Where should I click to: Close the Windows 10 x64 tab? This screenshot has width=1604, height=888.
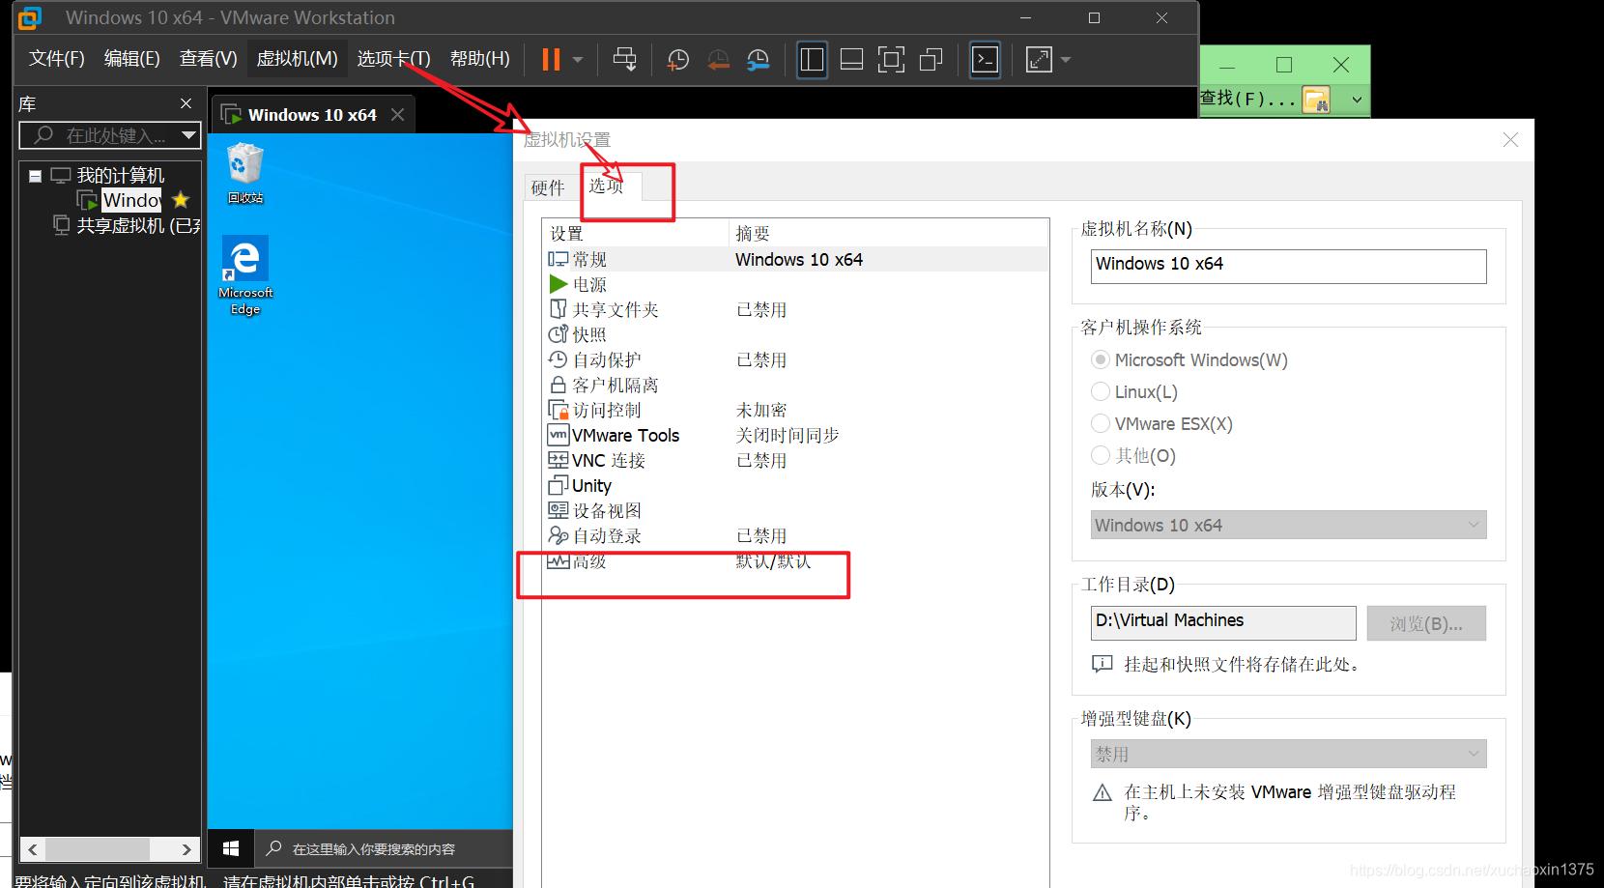(x=397, y=114)
